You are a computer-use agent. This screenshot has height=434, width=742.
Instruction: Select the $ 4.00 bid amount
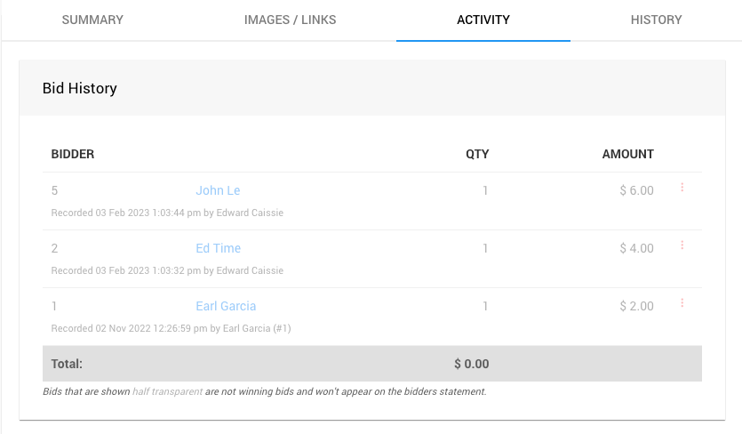(x=636, y=248)
